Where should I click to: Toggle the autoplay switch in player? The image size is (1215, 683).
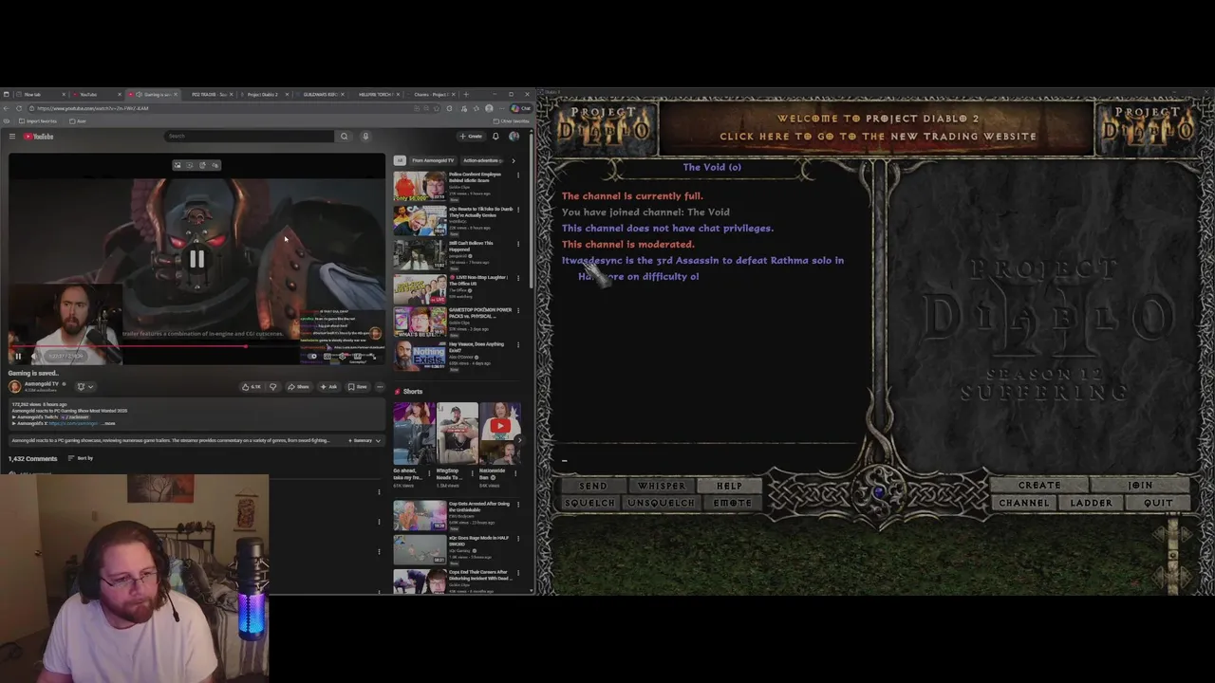[x=311, y=356]
